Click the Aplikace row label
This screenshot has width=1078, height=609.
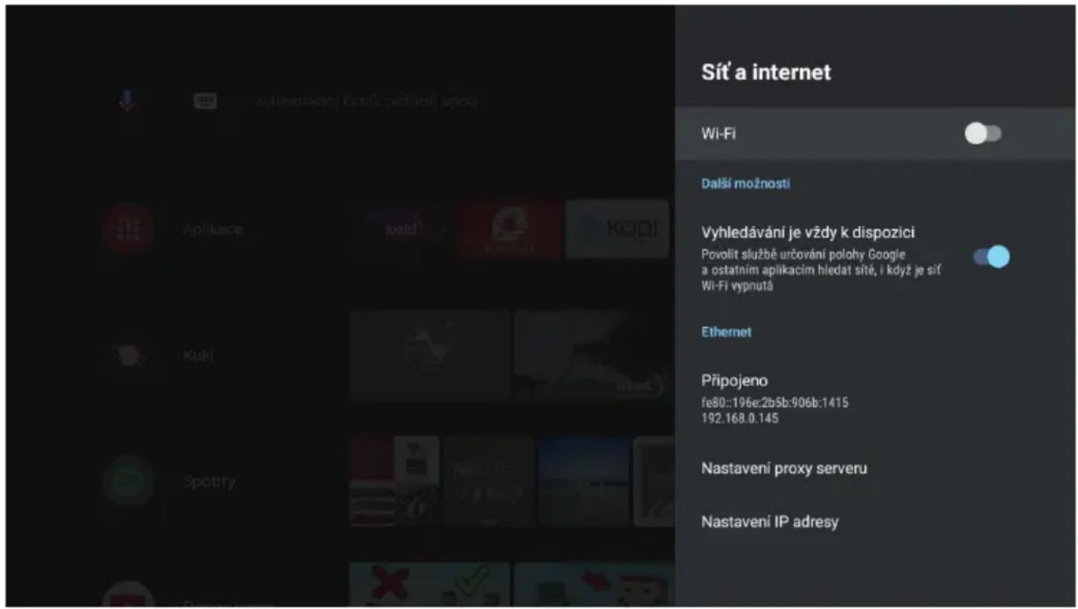point(212,230)
